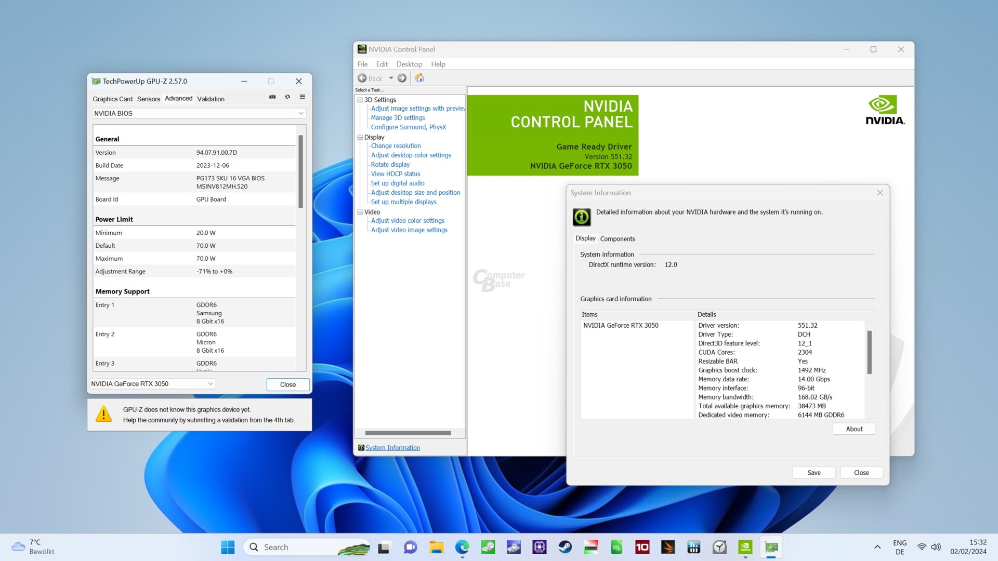
Task: Click the ENG DE language indicator
Action: click(900, 547)
